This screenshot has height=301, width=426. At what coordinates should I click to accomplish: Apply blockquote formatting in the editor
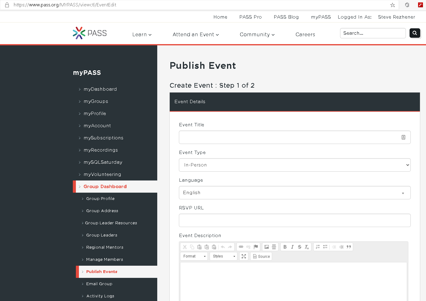[x=349, y=247]
